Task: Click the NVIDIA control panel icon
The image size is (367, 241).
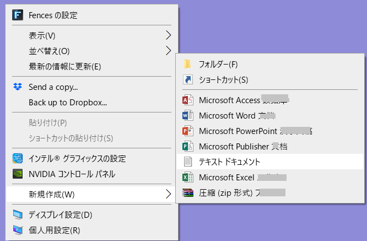Action: click(x=18, y=174)
